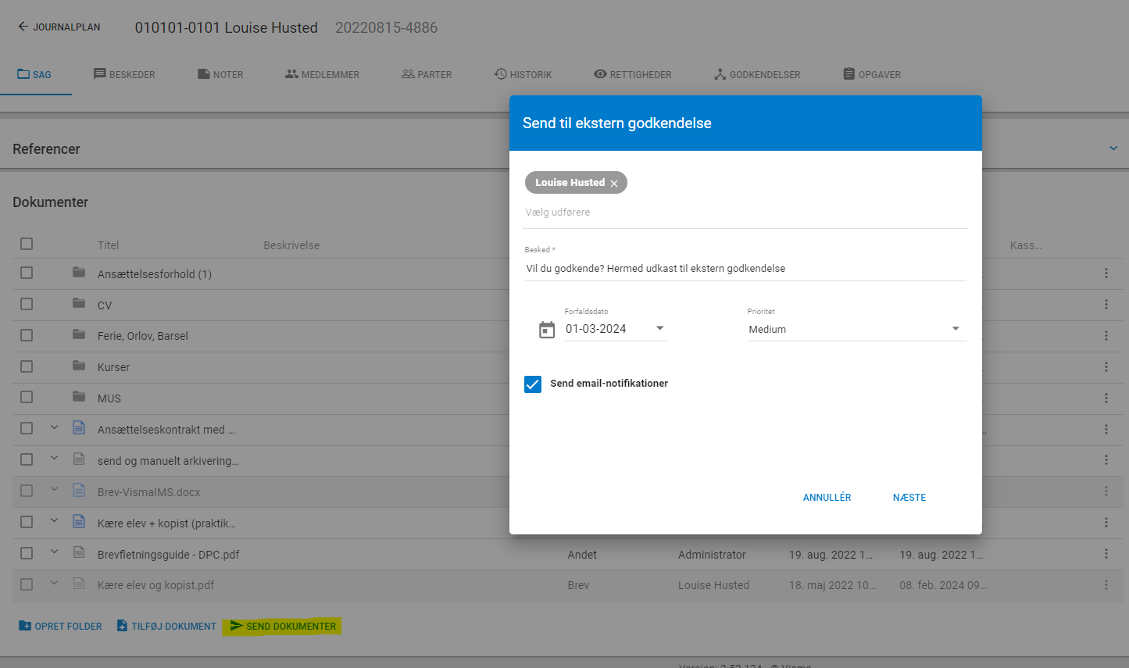This screenshot has width=1129, height=668.
Task: Tick the checkbox for Brev-VismaIMS.docx
Action: point(27,491)
